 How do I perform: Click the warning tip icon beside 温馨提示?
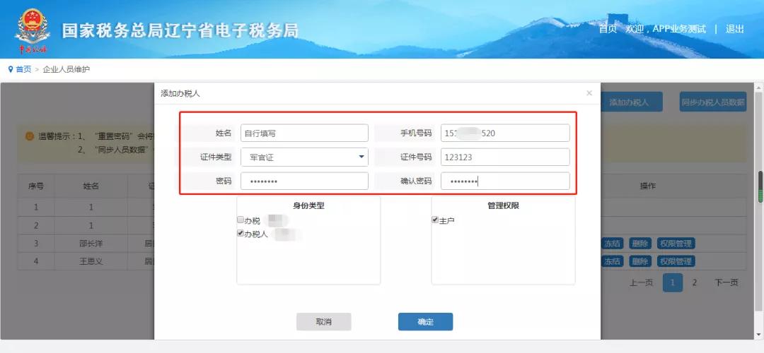pyautogui.click(x=29, y=136)
